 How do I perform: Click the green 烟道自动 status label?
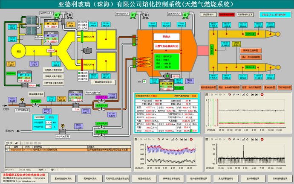(x=11, y=73)
